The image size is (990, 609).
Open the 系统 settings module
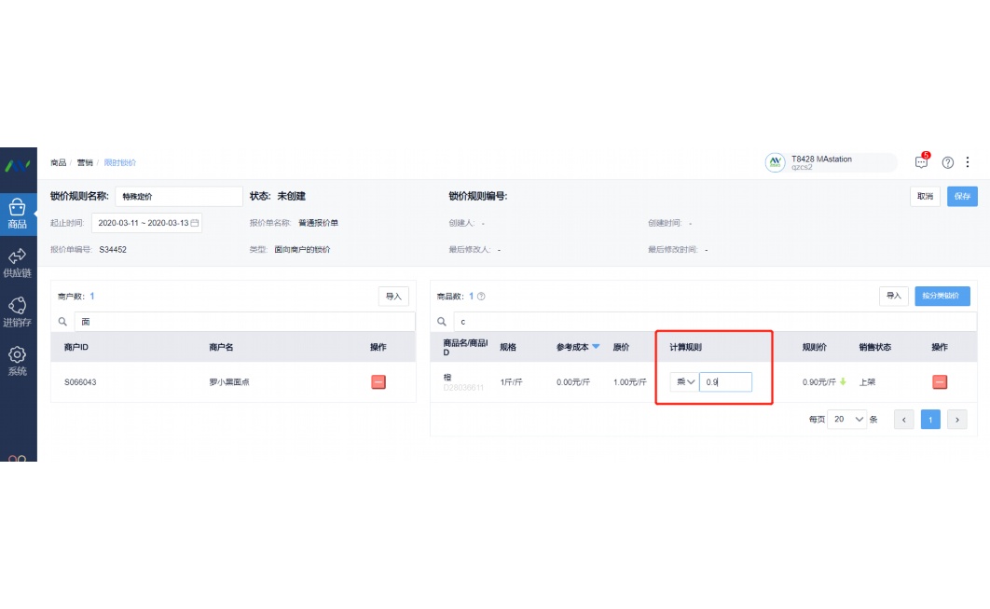[x=17, y=363]
